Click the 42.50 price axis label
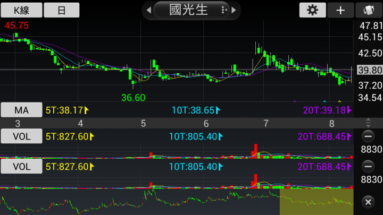This screenshot has width=383, height=215. tap(370, 53)
